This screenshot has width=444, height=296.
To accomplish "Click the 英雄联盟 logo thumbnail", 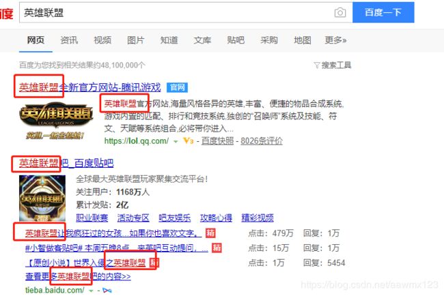I will pyautogui.click(x=56, y=121).
